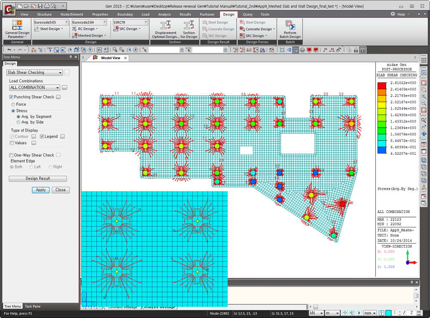The width and height of the screenshot is (430, 318).
Task: Print the model using the printer icon
Action: coord(47,6)
